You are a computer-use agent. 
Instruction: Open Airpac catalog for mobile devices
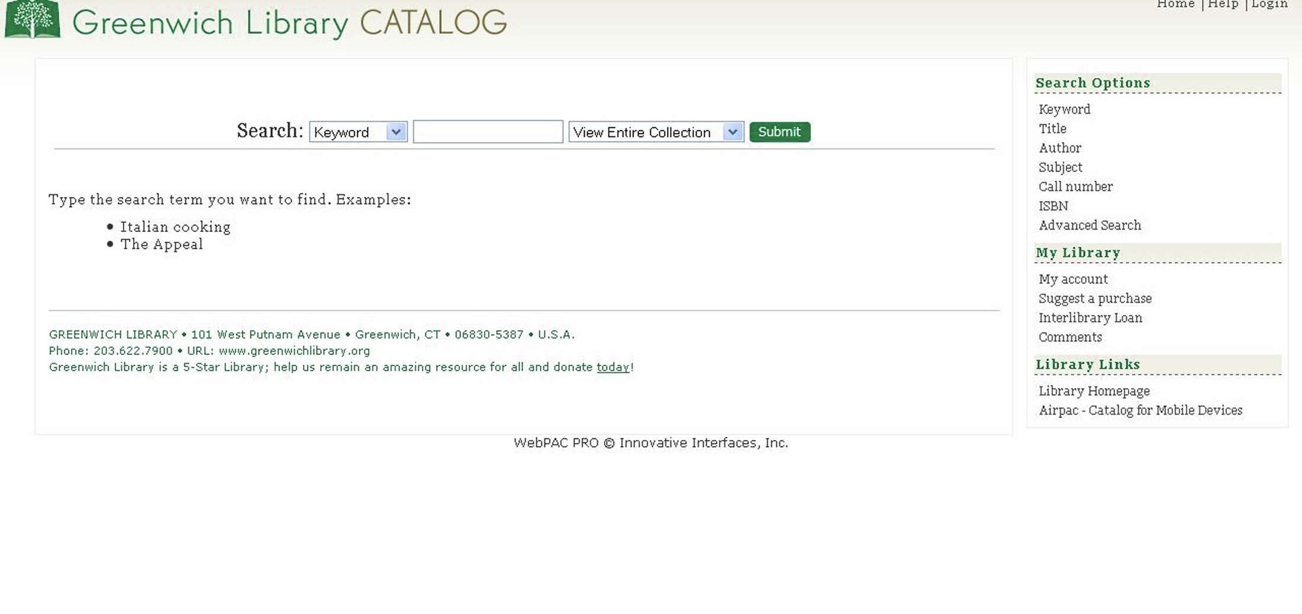[1141, 410]
